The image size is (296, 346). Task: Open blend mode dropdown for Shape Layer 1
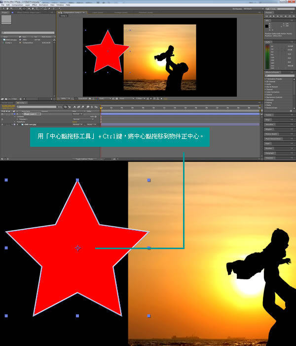(x=77, y=114)
